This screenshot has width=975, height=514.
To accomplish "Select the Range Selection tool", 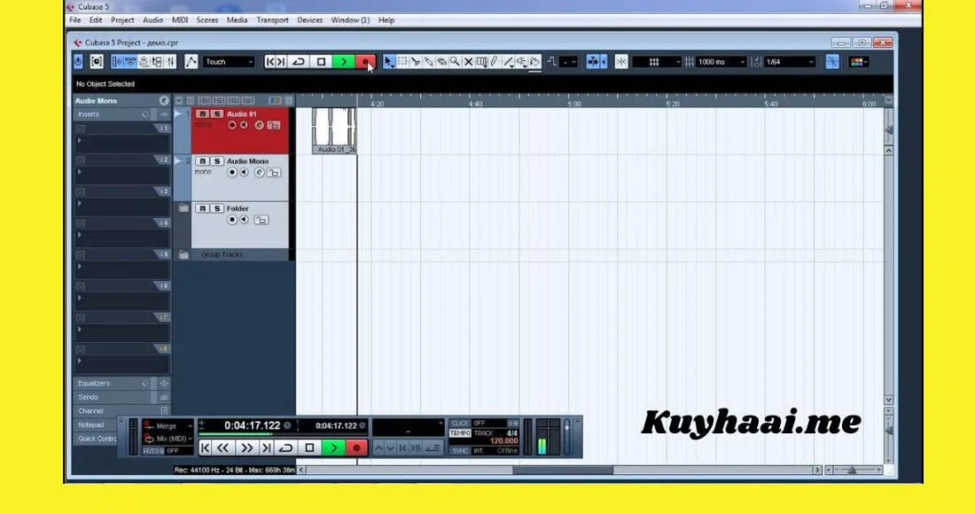I will 402,61.
